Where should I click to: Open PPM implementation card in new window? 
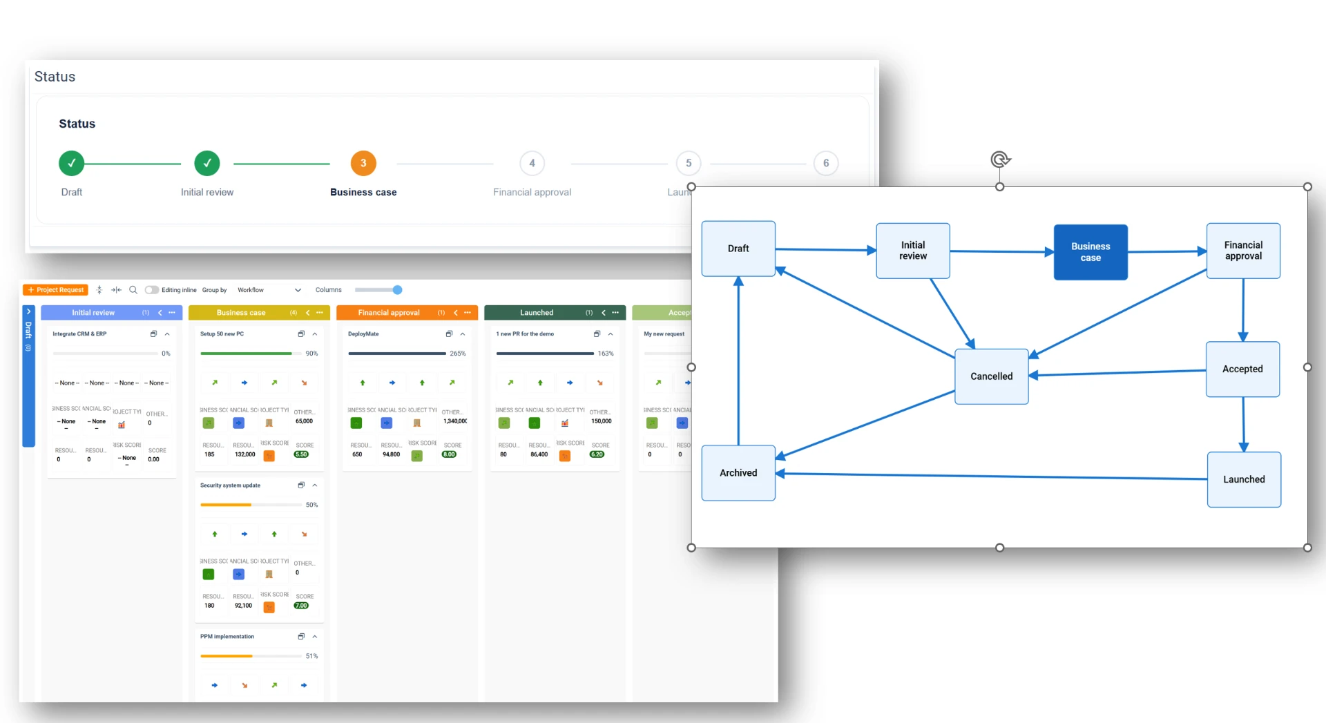301,637
